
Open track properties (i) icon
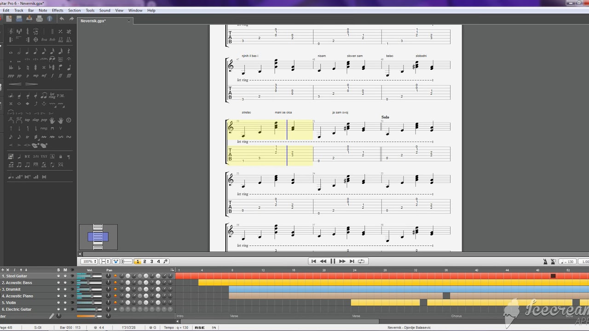14,270
